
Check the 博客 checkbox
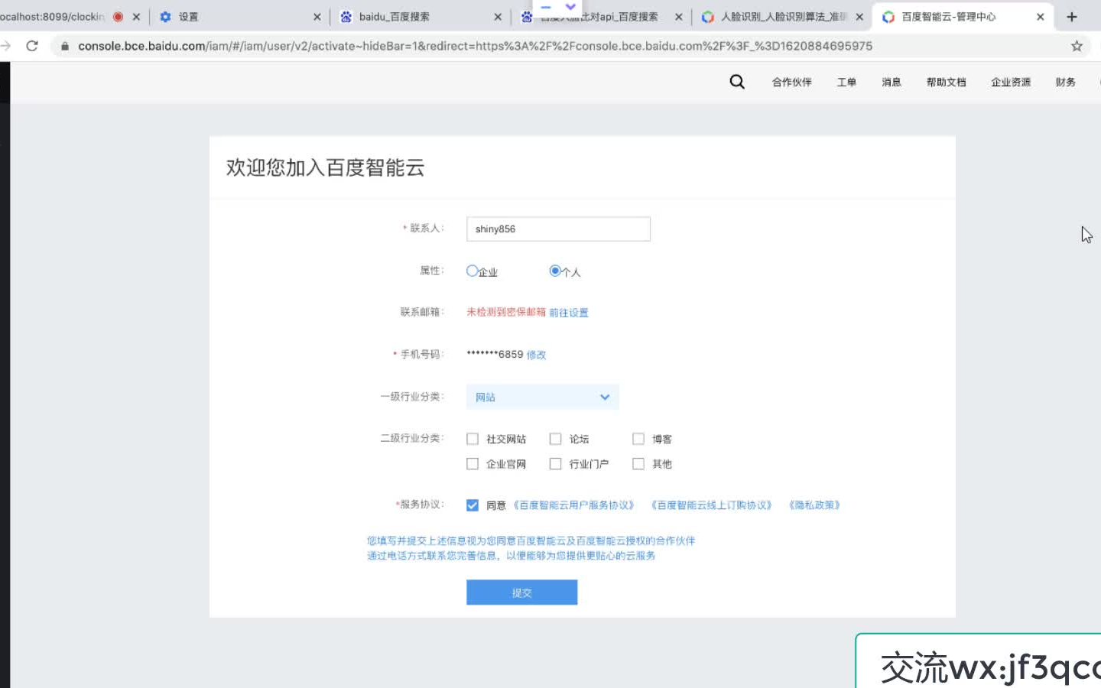(x=638, y=439)
